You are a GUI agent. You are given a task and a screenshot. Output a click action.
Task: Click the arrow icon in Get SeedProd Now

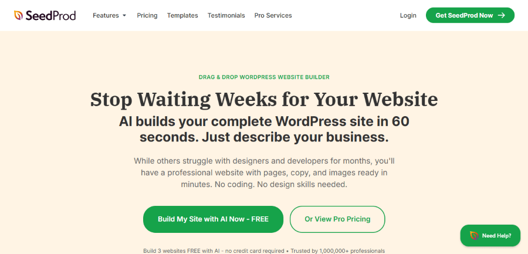click(x=502, y=15)
